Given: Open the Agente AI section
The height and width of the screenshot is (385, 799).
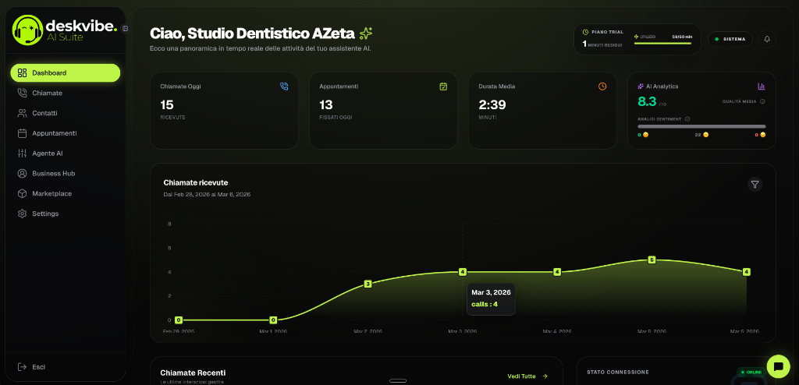Looking at the screenshot, I should click(47, 154).
